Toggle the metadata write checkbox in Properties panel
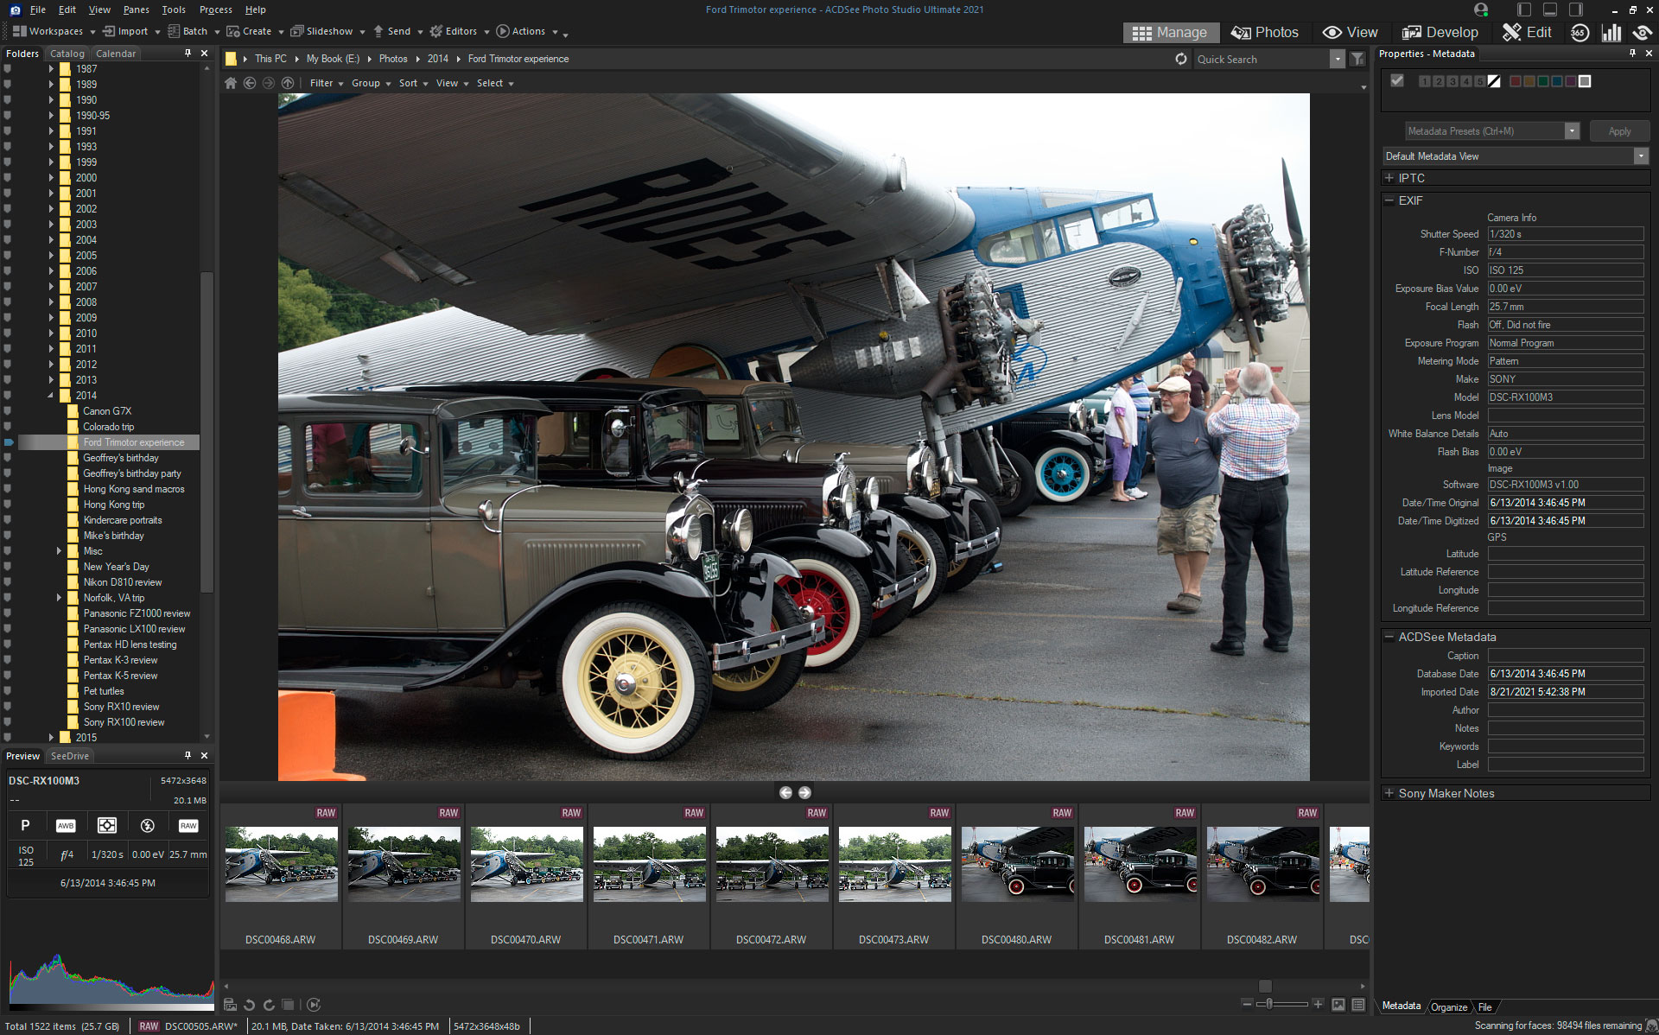This screenshot has height=1035, width=1659. 1397,80
